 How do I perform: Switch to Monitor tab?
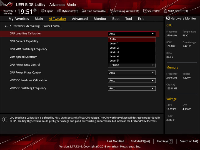point(100,19)
